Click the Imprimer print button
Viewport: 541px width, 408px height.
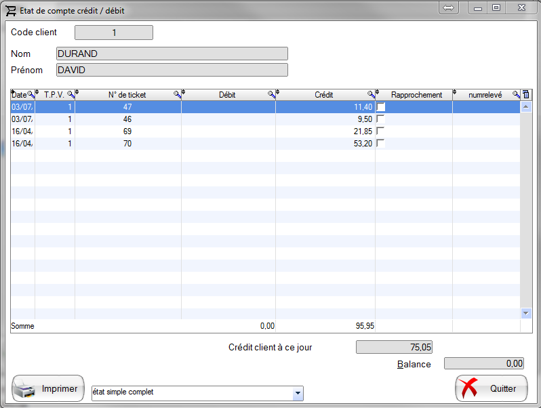(x=48, y=389)
